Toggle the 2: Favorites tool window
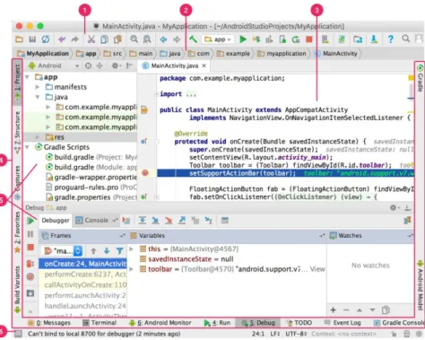The height and width of the screenshot is (340, 425). pos(17,232)
